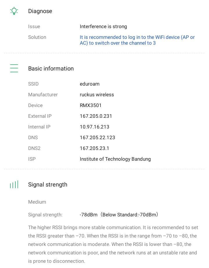Select the Diagnose section heading

coord(40,11)
